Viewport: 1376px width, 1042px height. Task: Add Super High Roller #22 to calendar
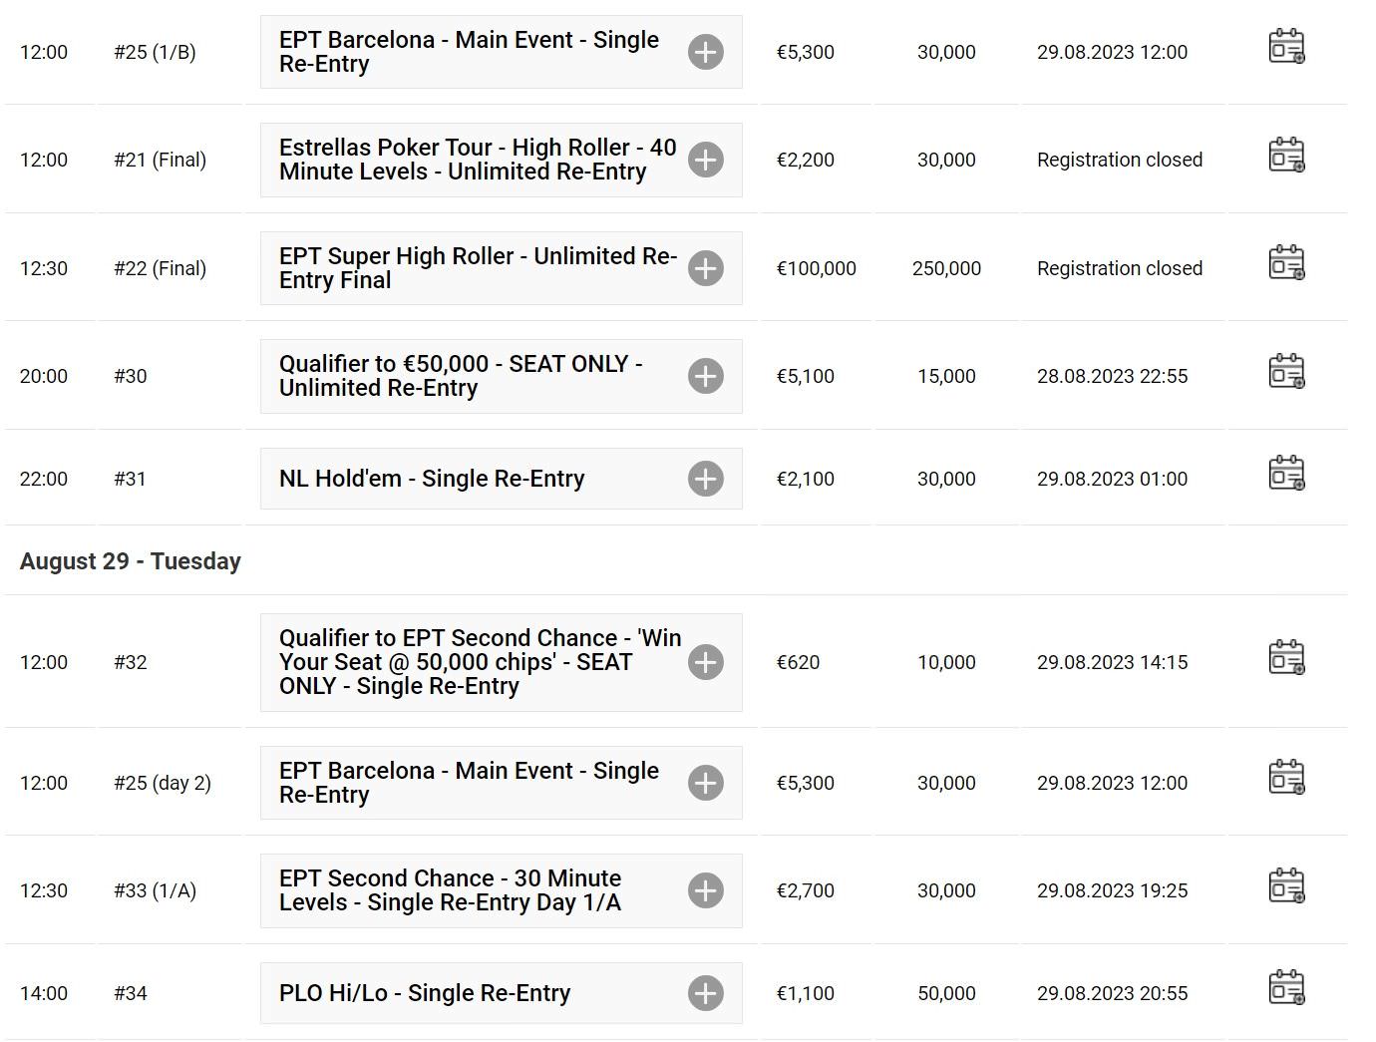coord(1286,263)
